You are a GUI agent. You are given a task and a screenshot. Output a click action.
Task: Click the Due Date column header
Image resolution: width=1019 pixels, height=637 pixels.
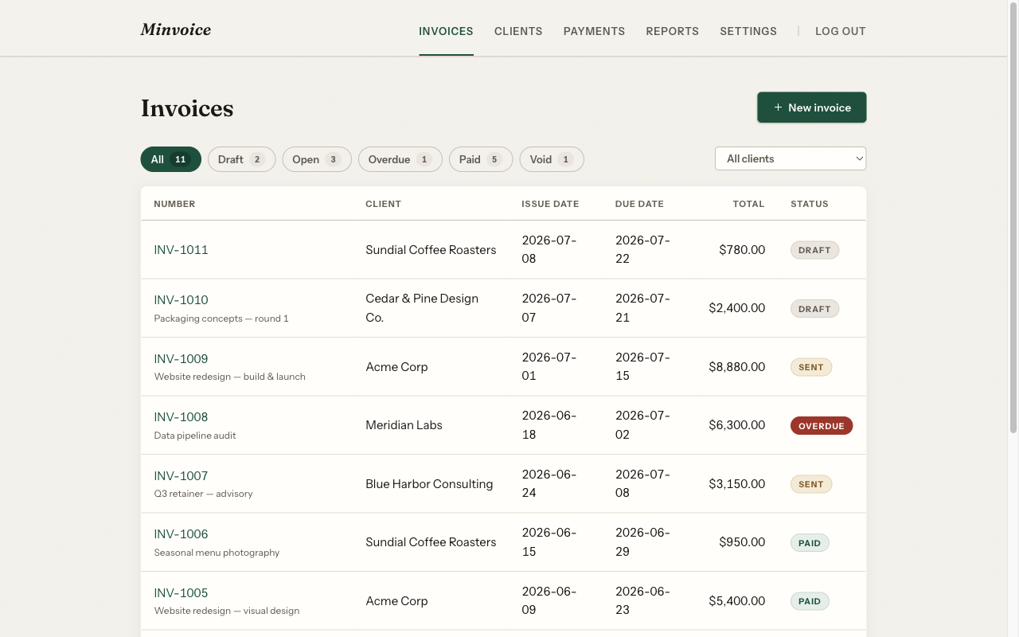click(639, 204)
